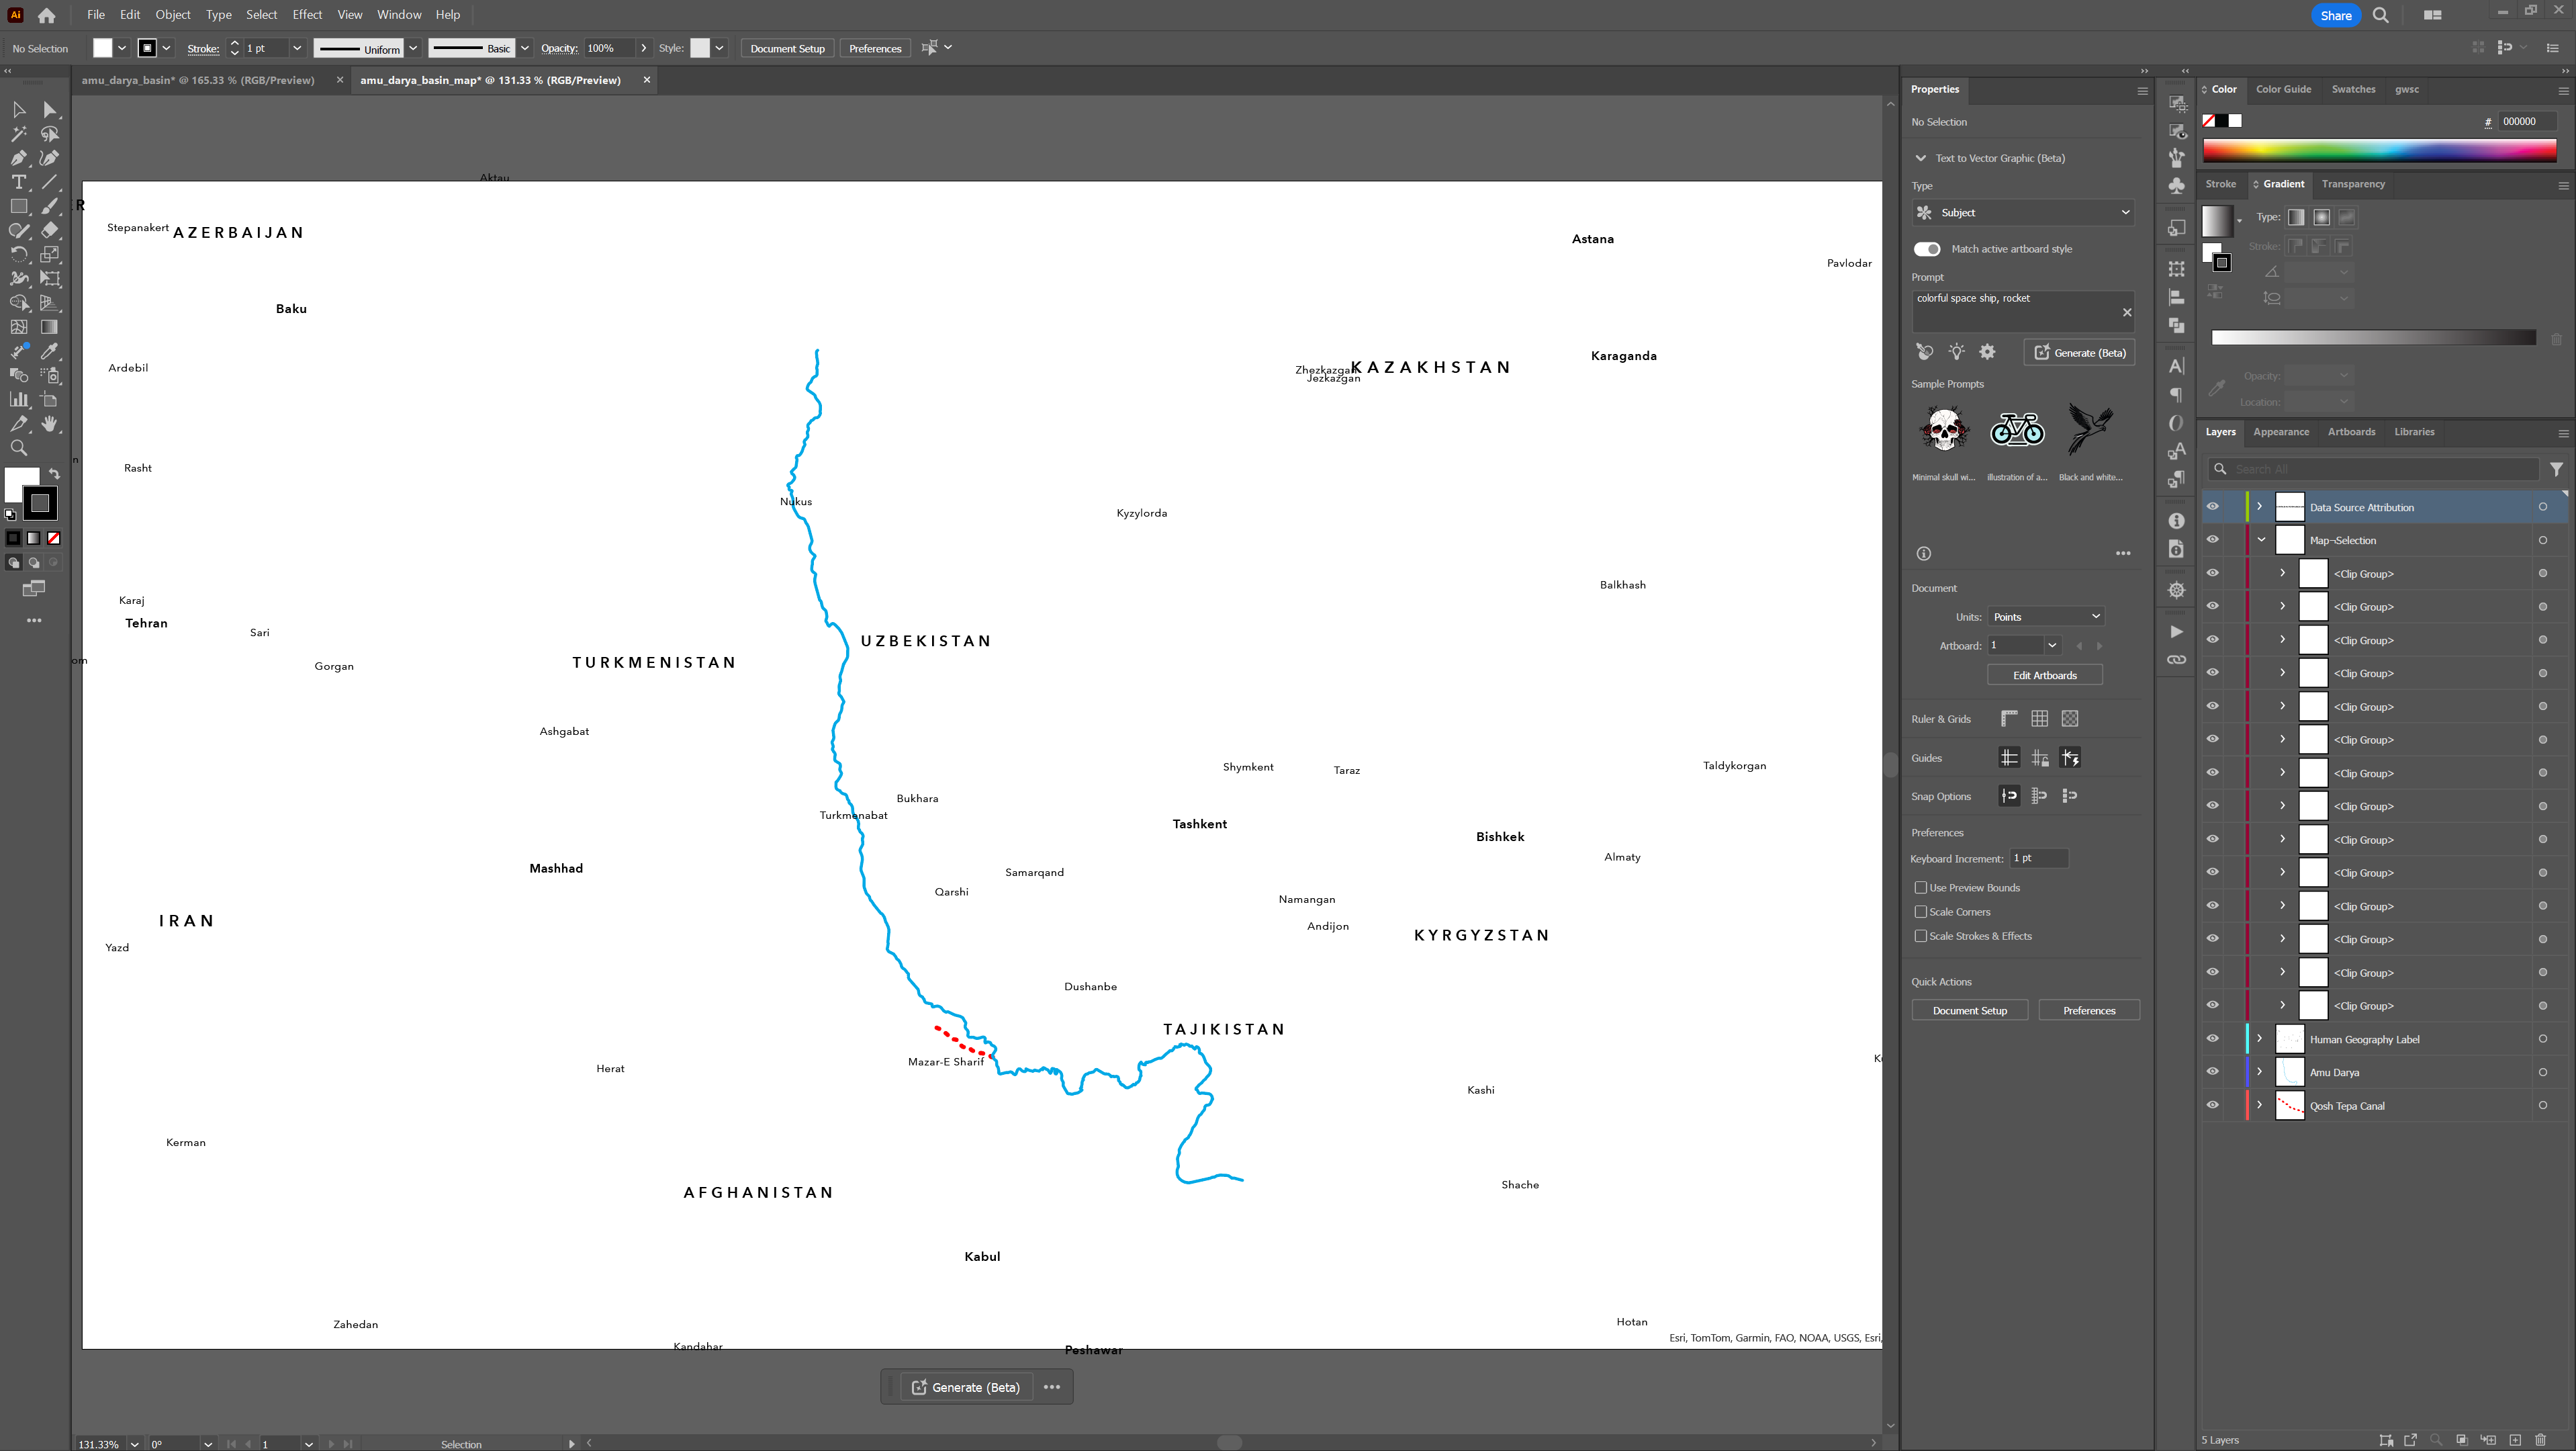The width and height of the screenshot is (2576, 1451).
Task: Open the Text to Vector generation settings gear
Action: (1987, 352)
